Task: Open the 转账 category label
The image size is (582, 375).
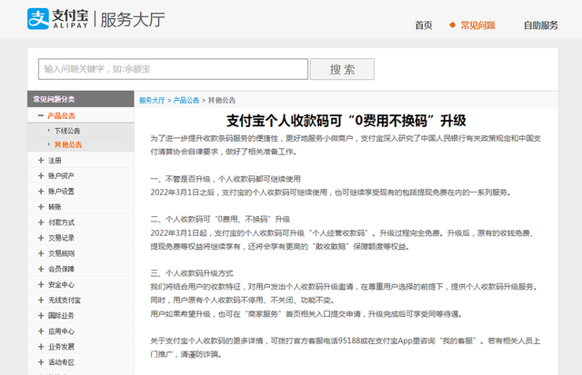Action: click(55, 207)
